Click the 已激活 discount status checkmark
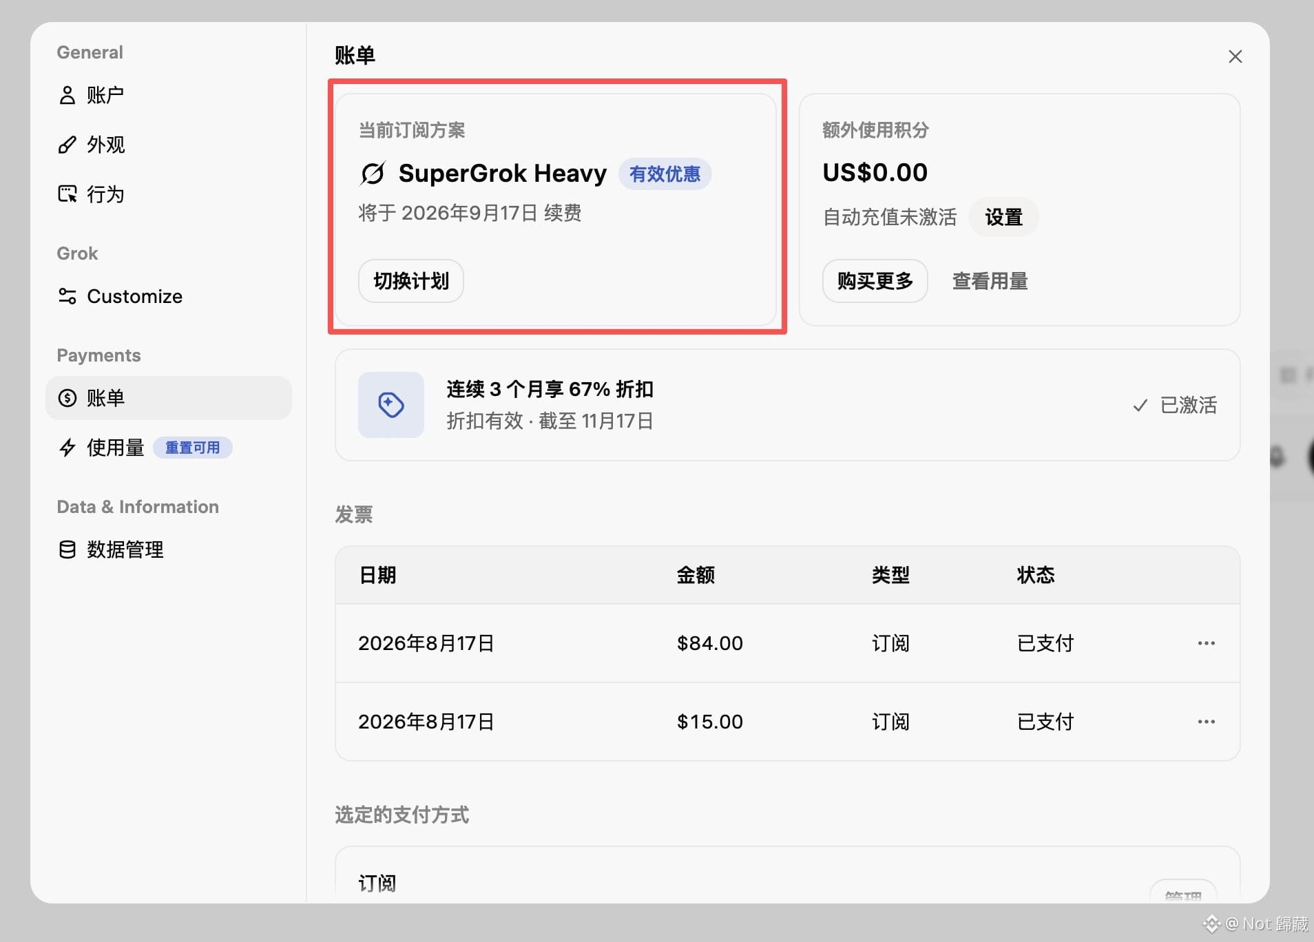 click(1140, 405)
